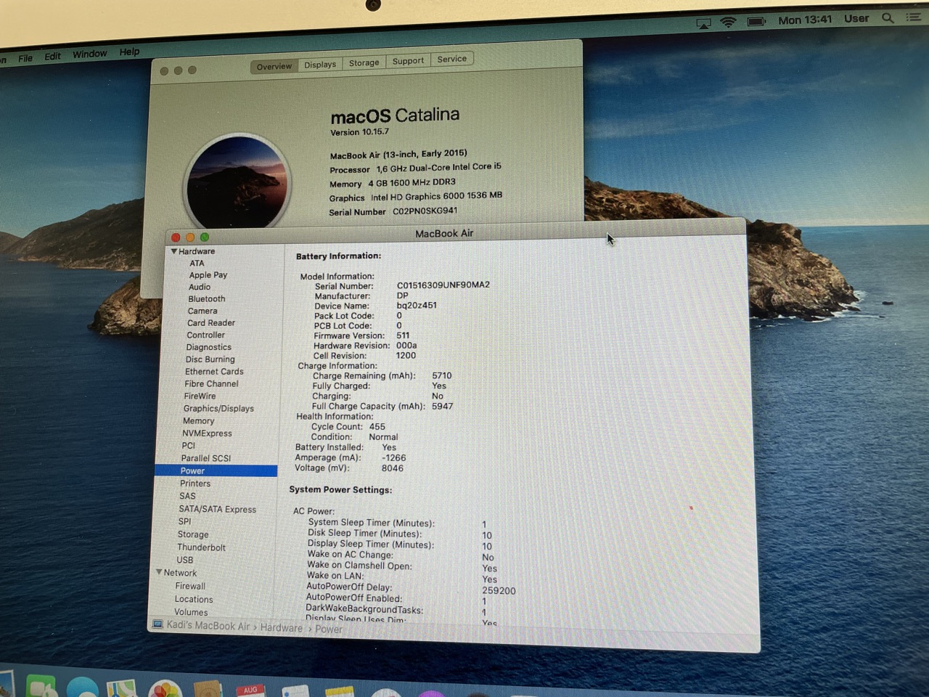Click the Cycle Count value 455
Image resolution: width=929 pixels, height=697 pixels.
click(x=377, y=427)
